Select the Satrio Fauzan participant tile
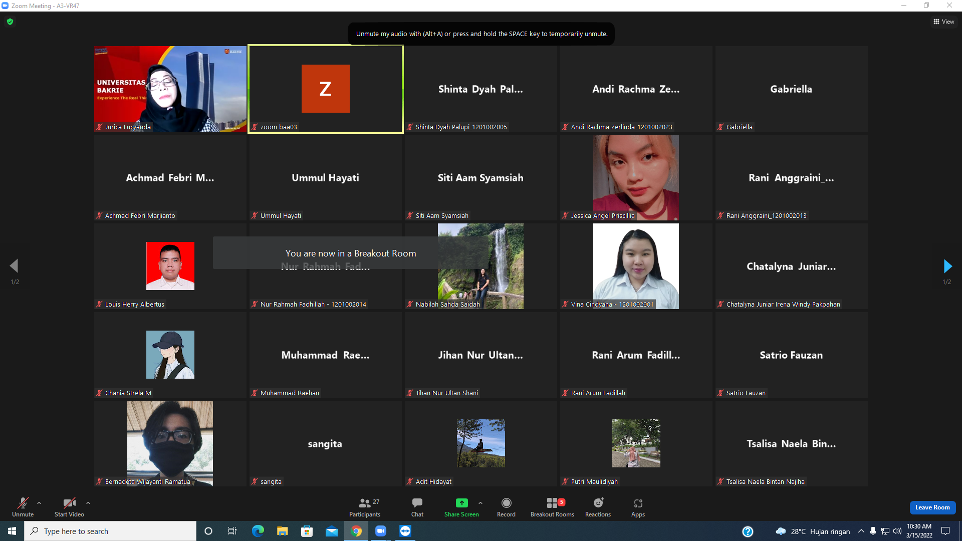The height and width of the screenshot is (541, 962). click(x=792, y=355)
